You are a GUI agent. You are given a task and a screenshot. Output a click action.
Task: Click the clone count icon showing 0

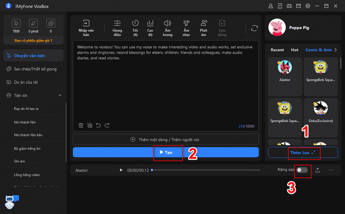(50, 23)
